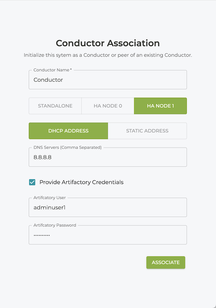Enable DHCP ADDRESS configuration

click(68, 131)
